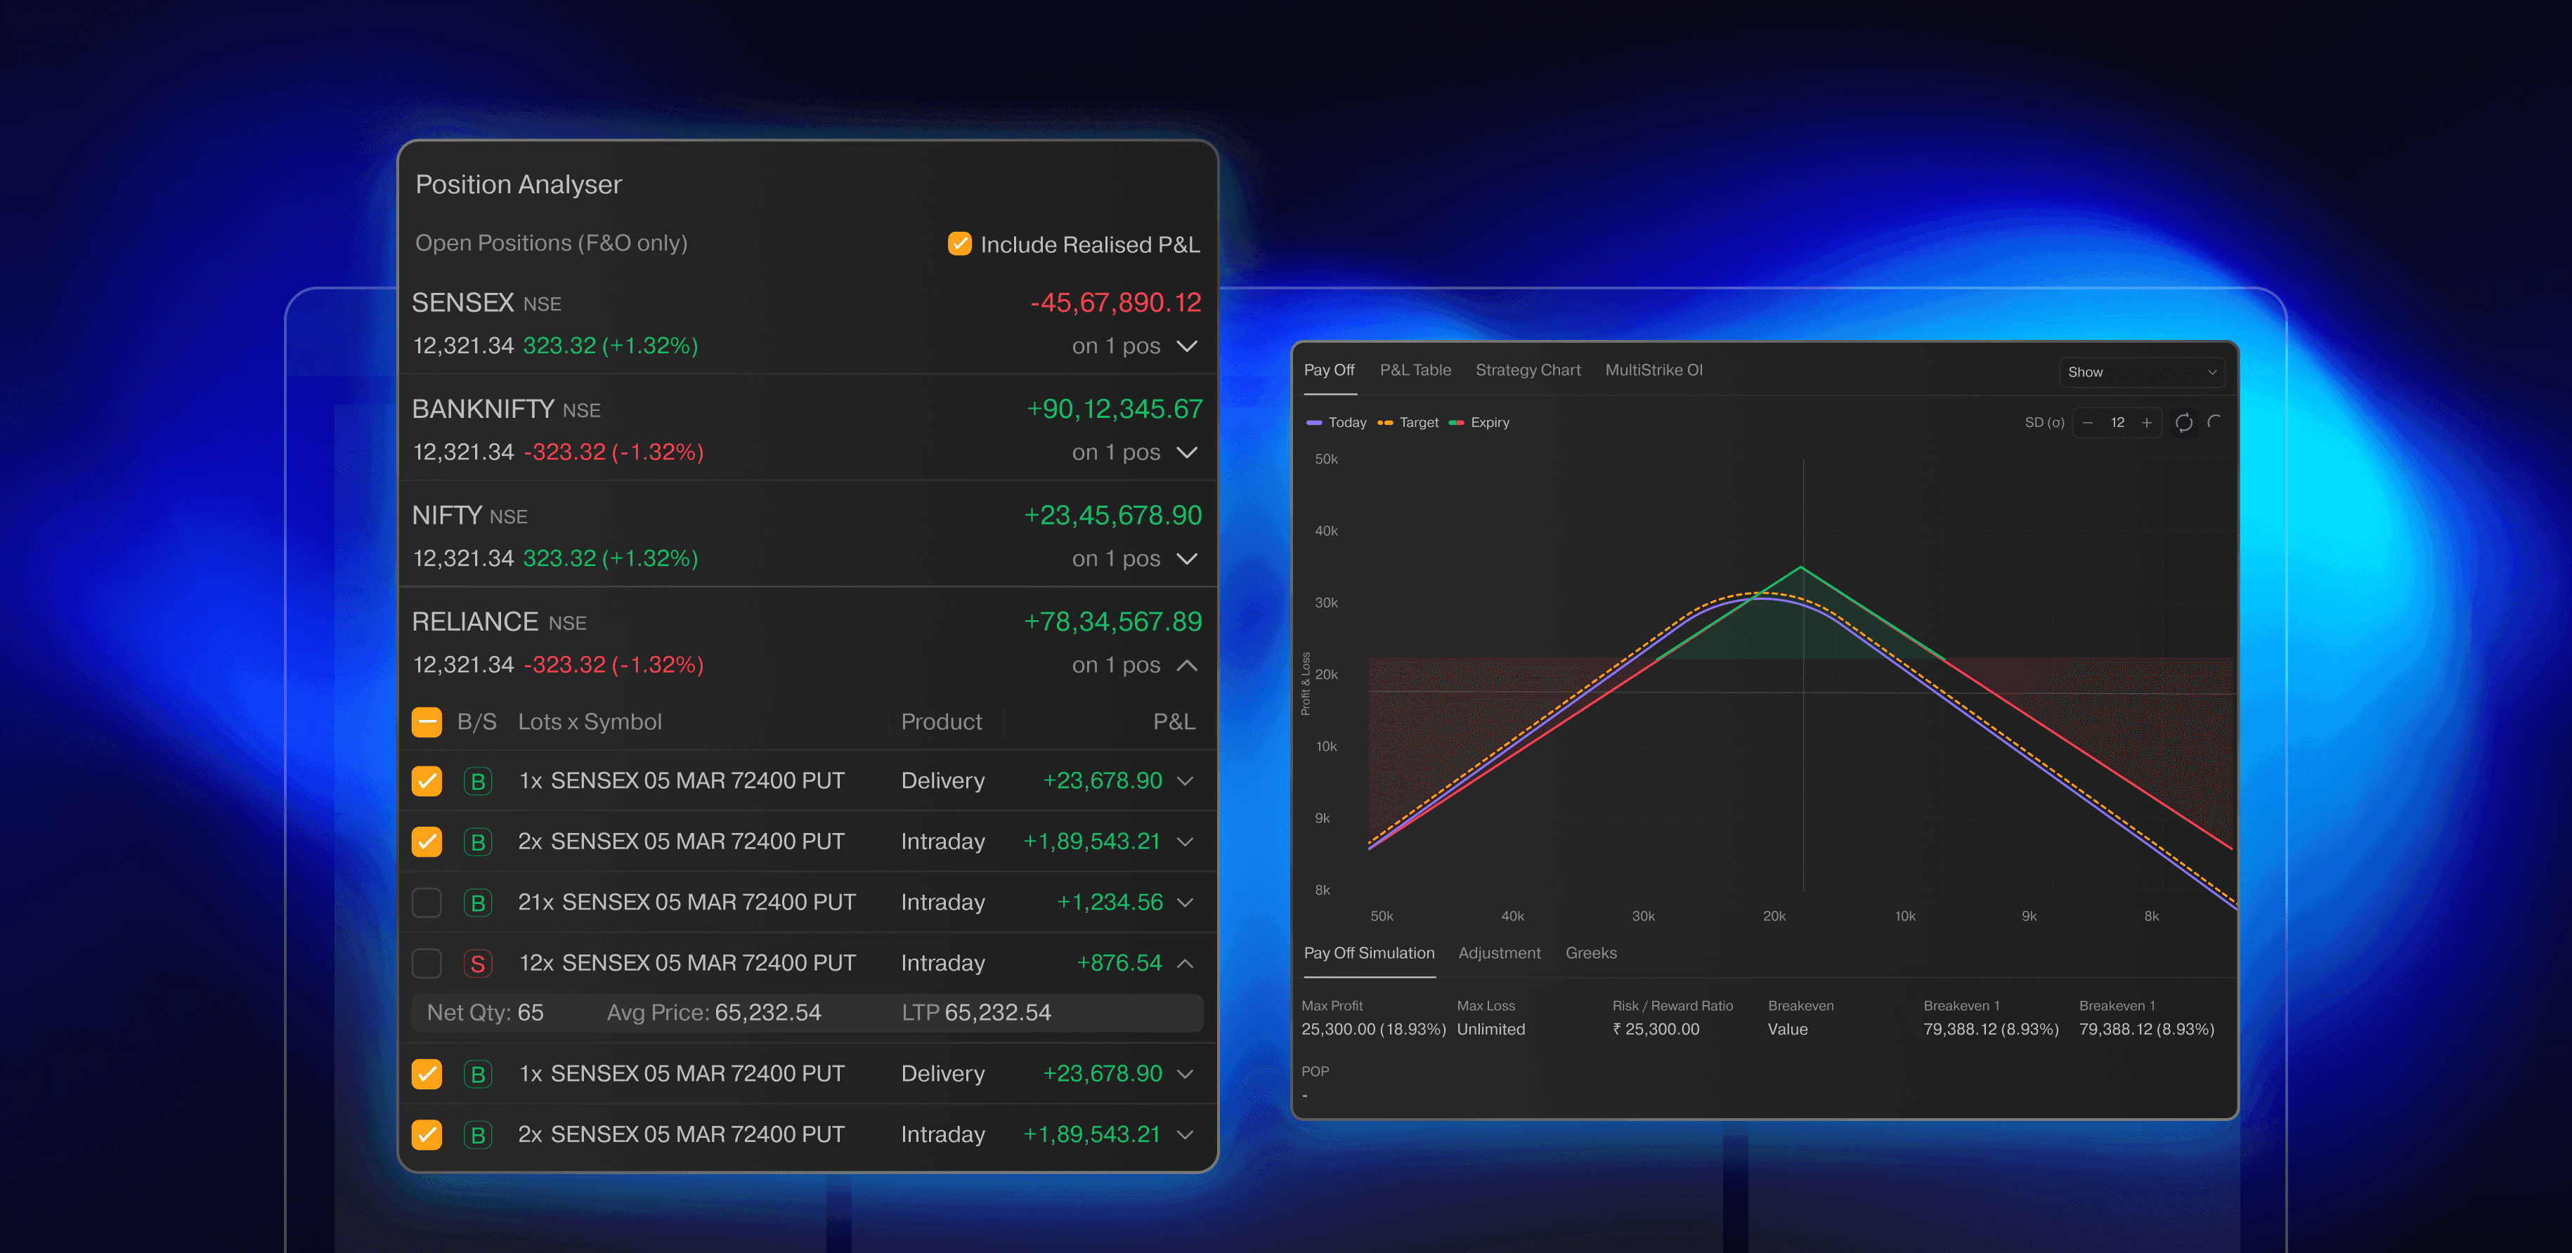
Task: Toggle the select-all checkbox beside B/S header
Action: (427, 722)
